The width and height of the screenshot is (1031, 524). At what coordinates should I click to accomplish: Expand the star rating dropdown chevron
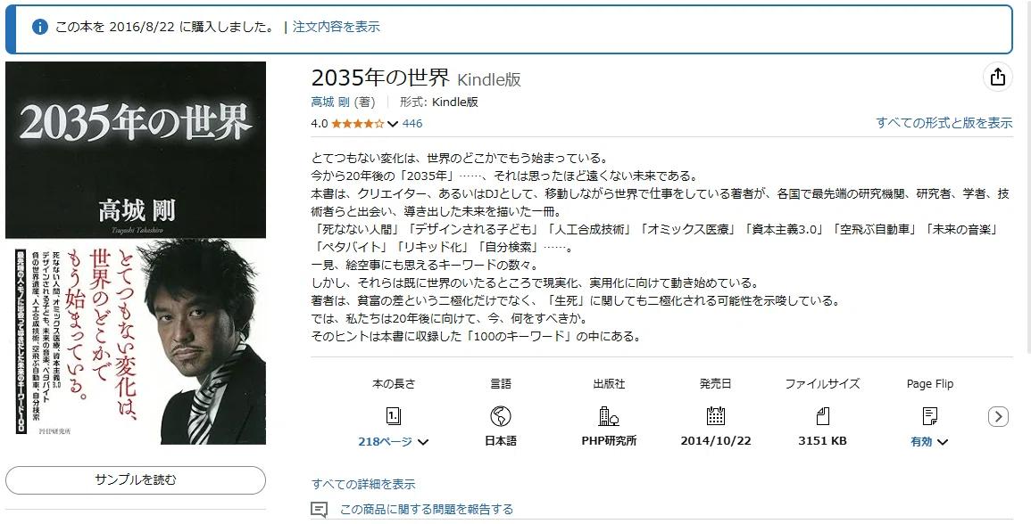coord(393,124)
